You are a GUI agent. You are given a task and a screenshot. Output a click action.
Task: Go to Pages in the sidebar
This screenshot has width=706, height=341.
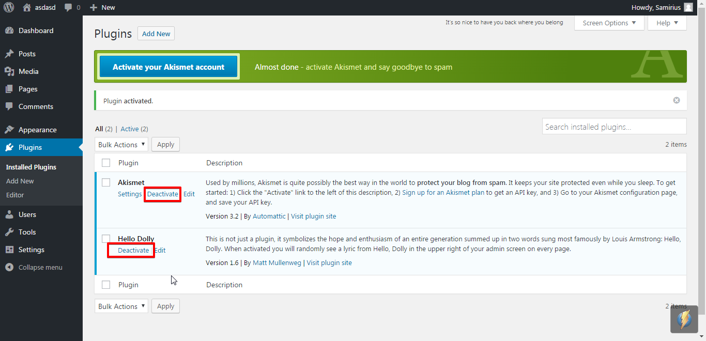[x=41, y=89]
